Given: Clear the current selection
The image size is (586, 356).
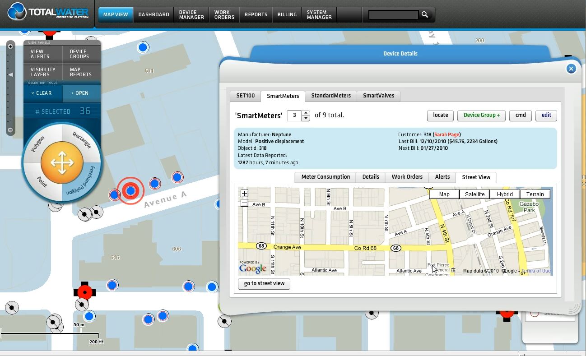Looking at the screenshot, I should (42, 93).
